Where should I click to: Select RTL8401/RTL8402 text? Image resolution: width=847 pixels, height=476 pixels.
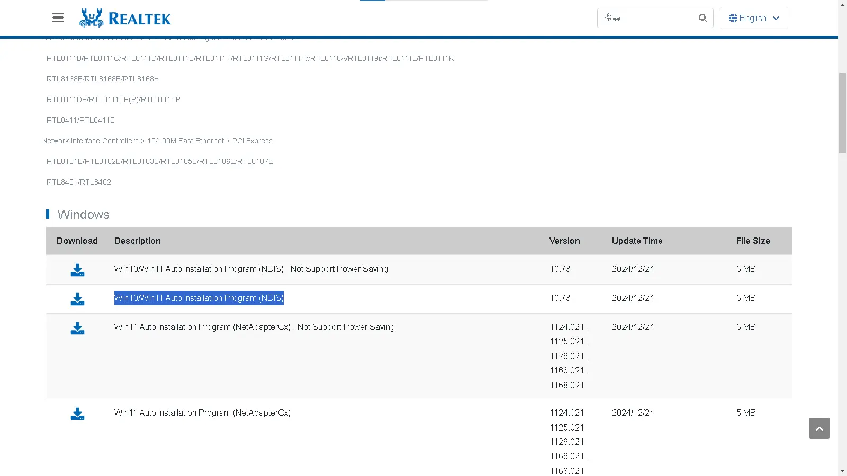coord(79,182)
